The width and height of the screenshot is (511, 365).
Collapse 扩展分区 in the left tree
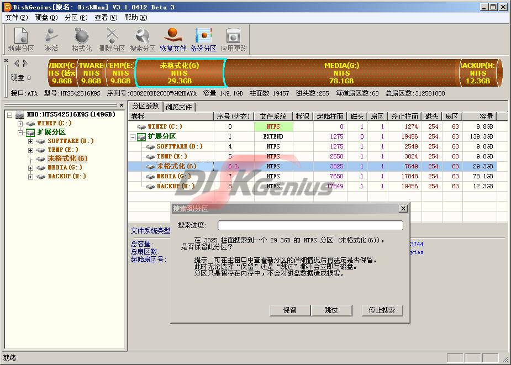click(20, 133)
